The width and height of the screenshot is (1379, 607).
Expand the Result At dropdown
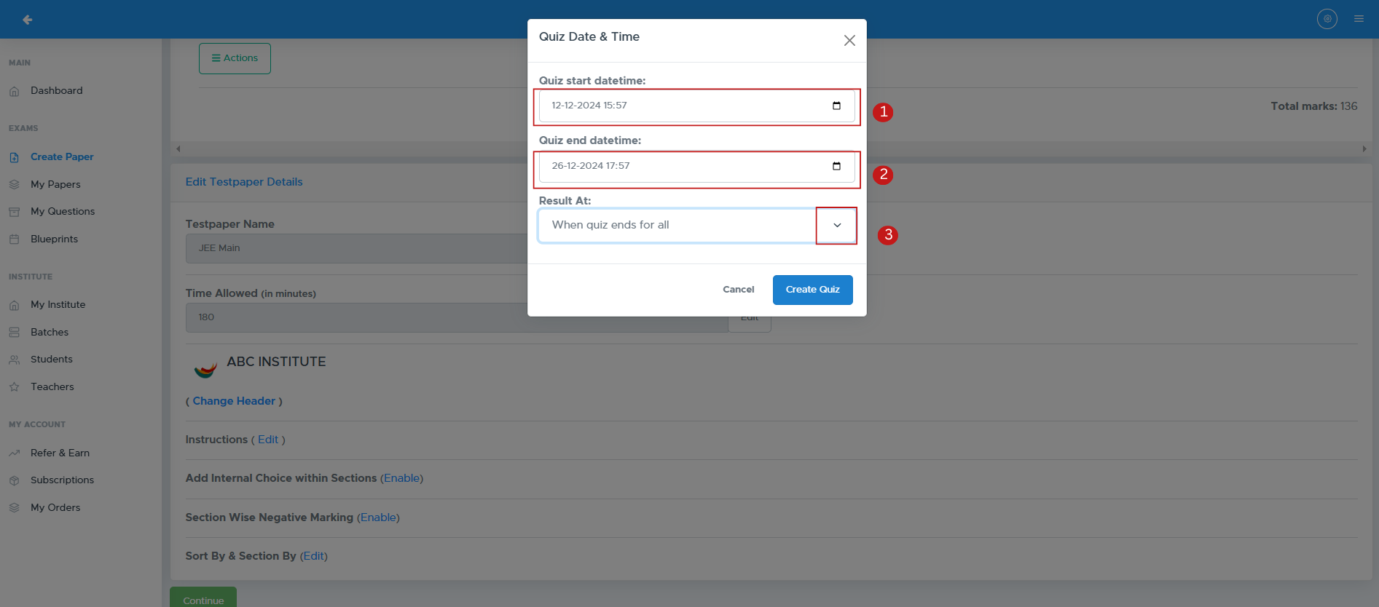tap(836, 226)
